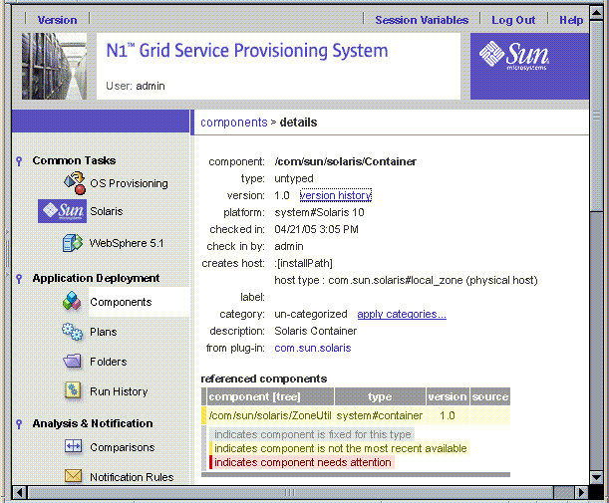
Task: Click the checked in date 04/21/05 3:05 PM
Action: (x=316, y=229)
